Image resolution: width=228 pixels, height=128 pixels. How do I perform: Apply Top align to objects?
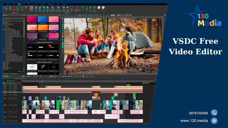coord(44,7)
